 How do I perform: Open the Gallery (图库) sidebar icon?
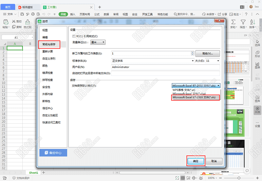pyautogui.click(x=257, y=97)
